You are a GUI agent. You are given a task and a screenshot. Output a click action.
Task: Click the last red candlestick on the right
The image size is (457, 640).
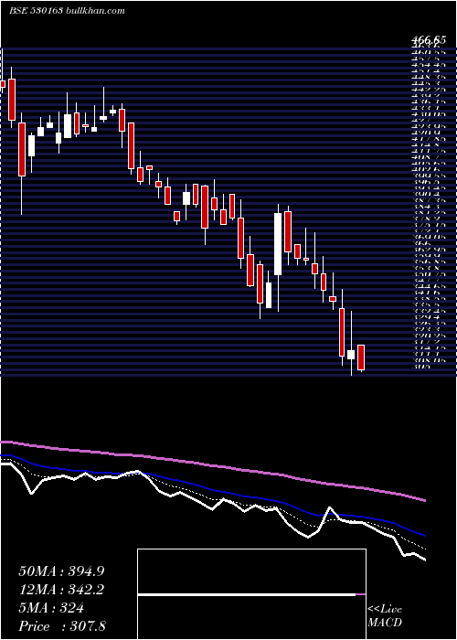tap(361, 358)
